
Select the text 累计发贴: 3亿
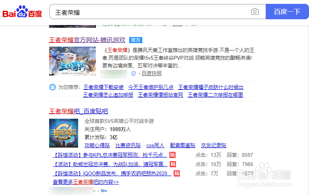pos(101,137)
